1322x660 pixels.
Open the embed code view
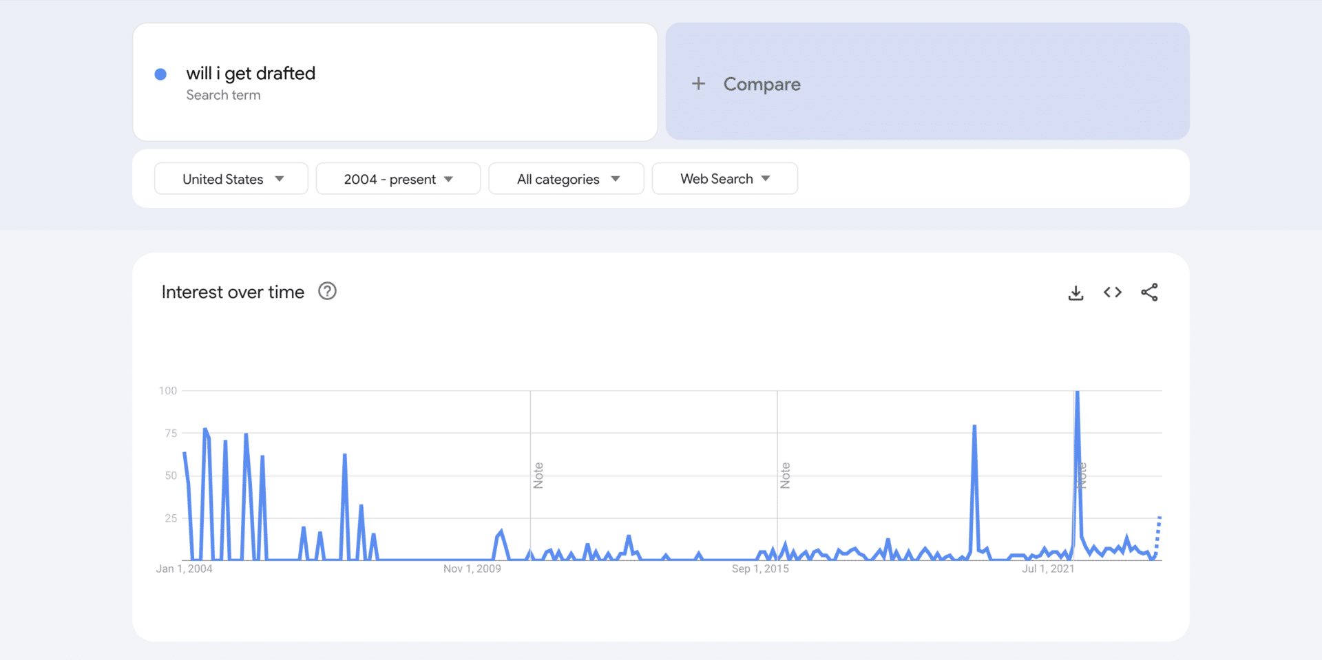pos(1112,292)
